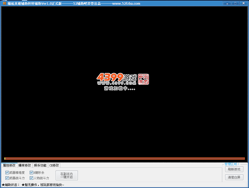
Task: Toggle the 人物战斗力 checkbox
Action: coord(32,178)
